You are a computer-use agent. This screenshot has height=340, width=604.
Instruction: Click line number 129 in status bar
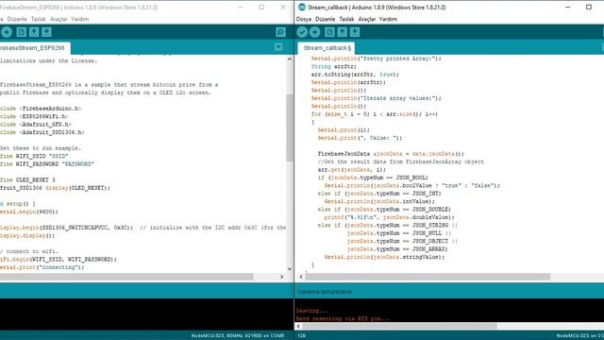(x=302, y=336)
